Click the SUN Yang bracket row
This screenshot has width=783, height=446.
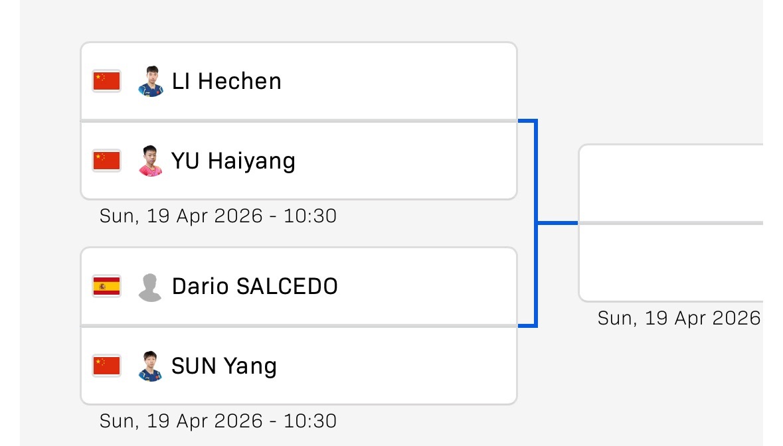pyautogui.click(x=398, y=366)
